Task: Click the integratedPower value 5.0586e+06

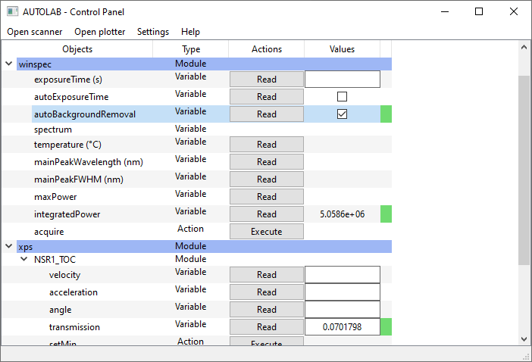Action: [x=343, y=214]
